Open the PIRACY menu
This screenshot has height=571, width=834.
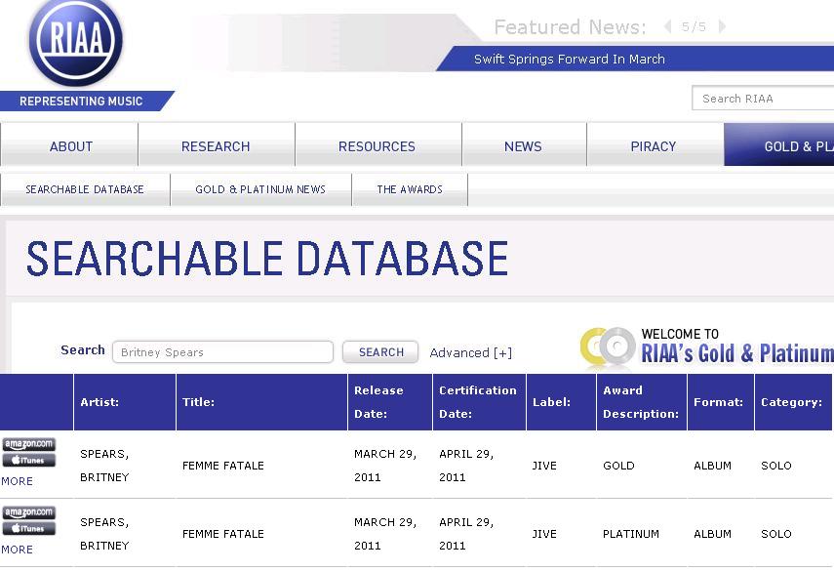[655, 144]
